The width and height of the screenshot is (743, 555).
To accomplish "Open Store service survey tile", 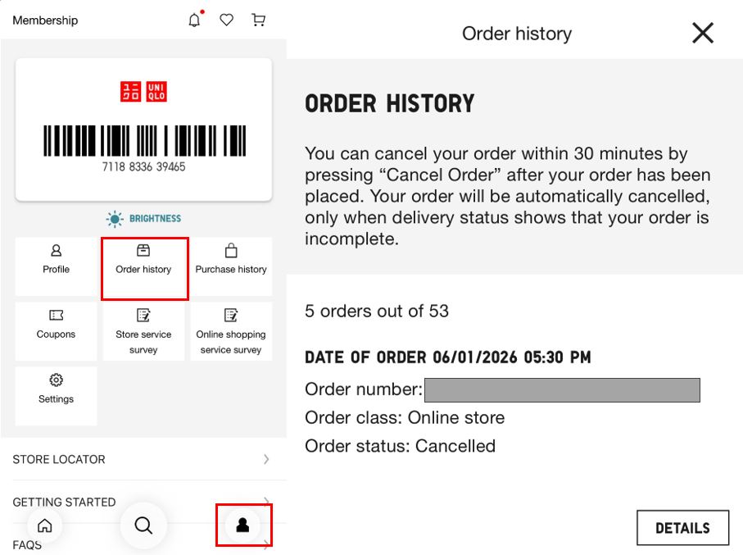I will [x=143, y=331].
